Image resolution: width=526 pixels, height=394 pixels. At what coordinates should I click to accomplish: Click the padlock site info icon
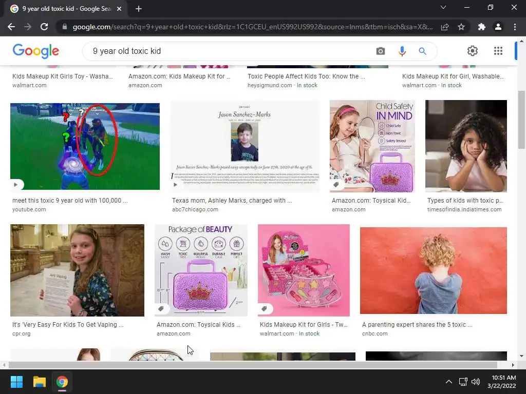65,27
